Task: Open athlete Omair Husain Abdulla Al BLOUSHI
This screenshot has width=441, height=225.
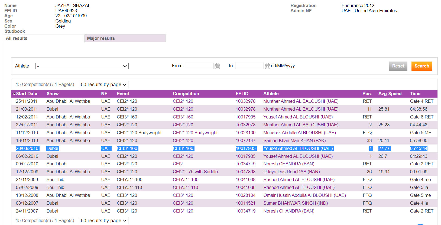Action: (x=304, y=195)
